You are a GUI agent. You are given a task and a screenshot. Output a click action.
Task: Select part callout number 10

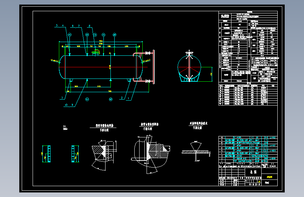pyautogui.click(x=66, y=105)
